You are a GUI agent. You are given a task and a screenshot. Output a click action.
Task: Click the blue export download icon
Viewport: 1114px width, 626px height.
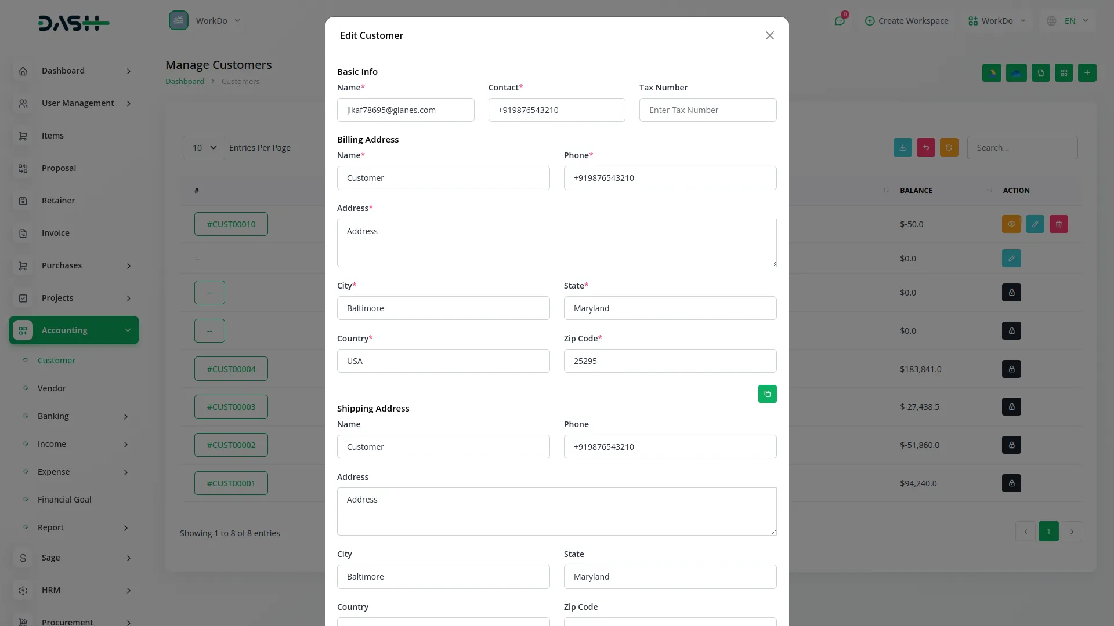click(902, 148)
